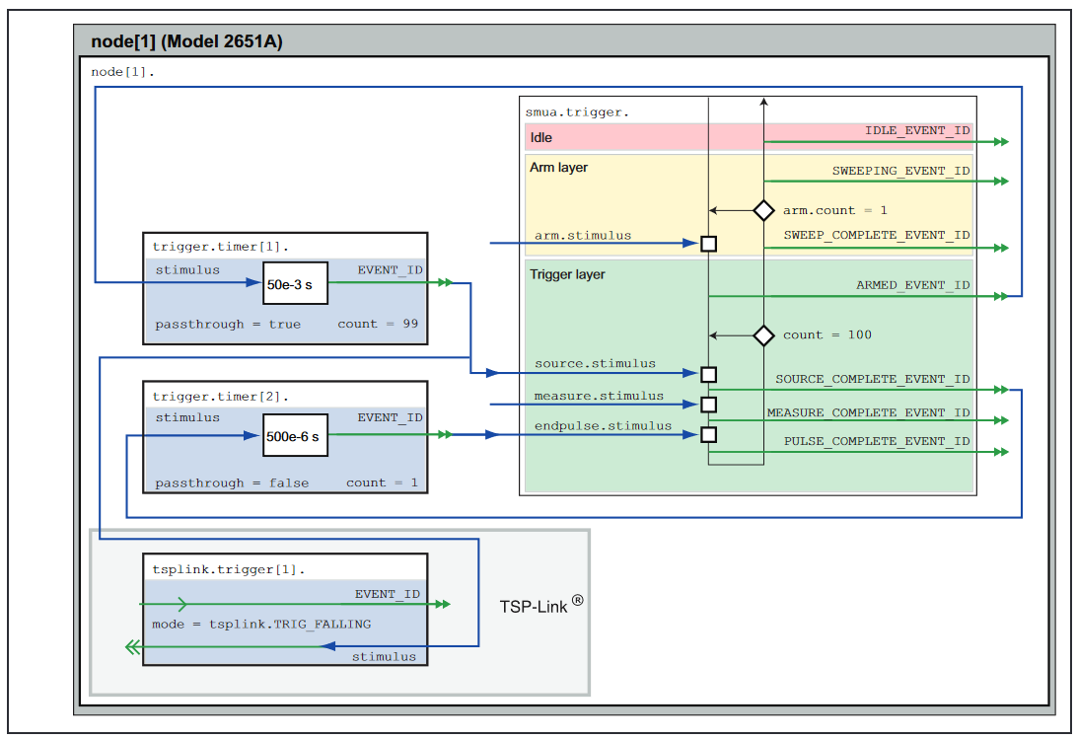Click the SWEEP_COMPLETE_EVENT_ID label
This screenshot has height=740, width=1077.
876,236
